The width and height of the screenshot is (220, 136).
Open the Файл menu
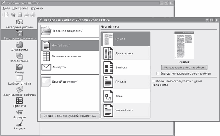[x=6, y=8]
